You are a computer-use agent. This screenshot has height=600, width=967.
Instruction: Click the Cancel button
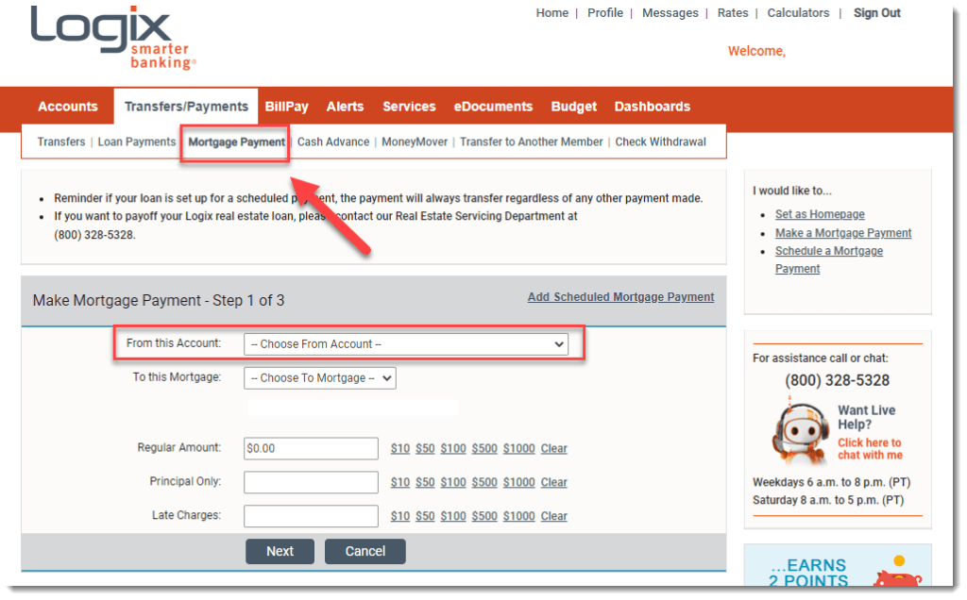pos(365,551)
